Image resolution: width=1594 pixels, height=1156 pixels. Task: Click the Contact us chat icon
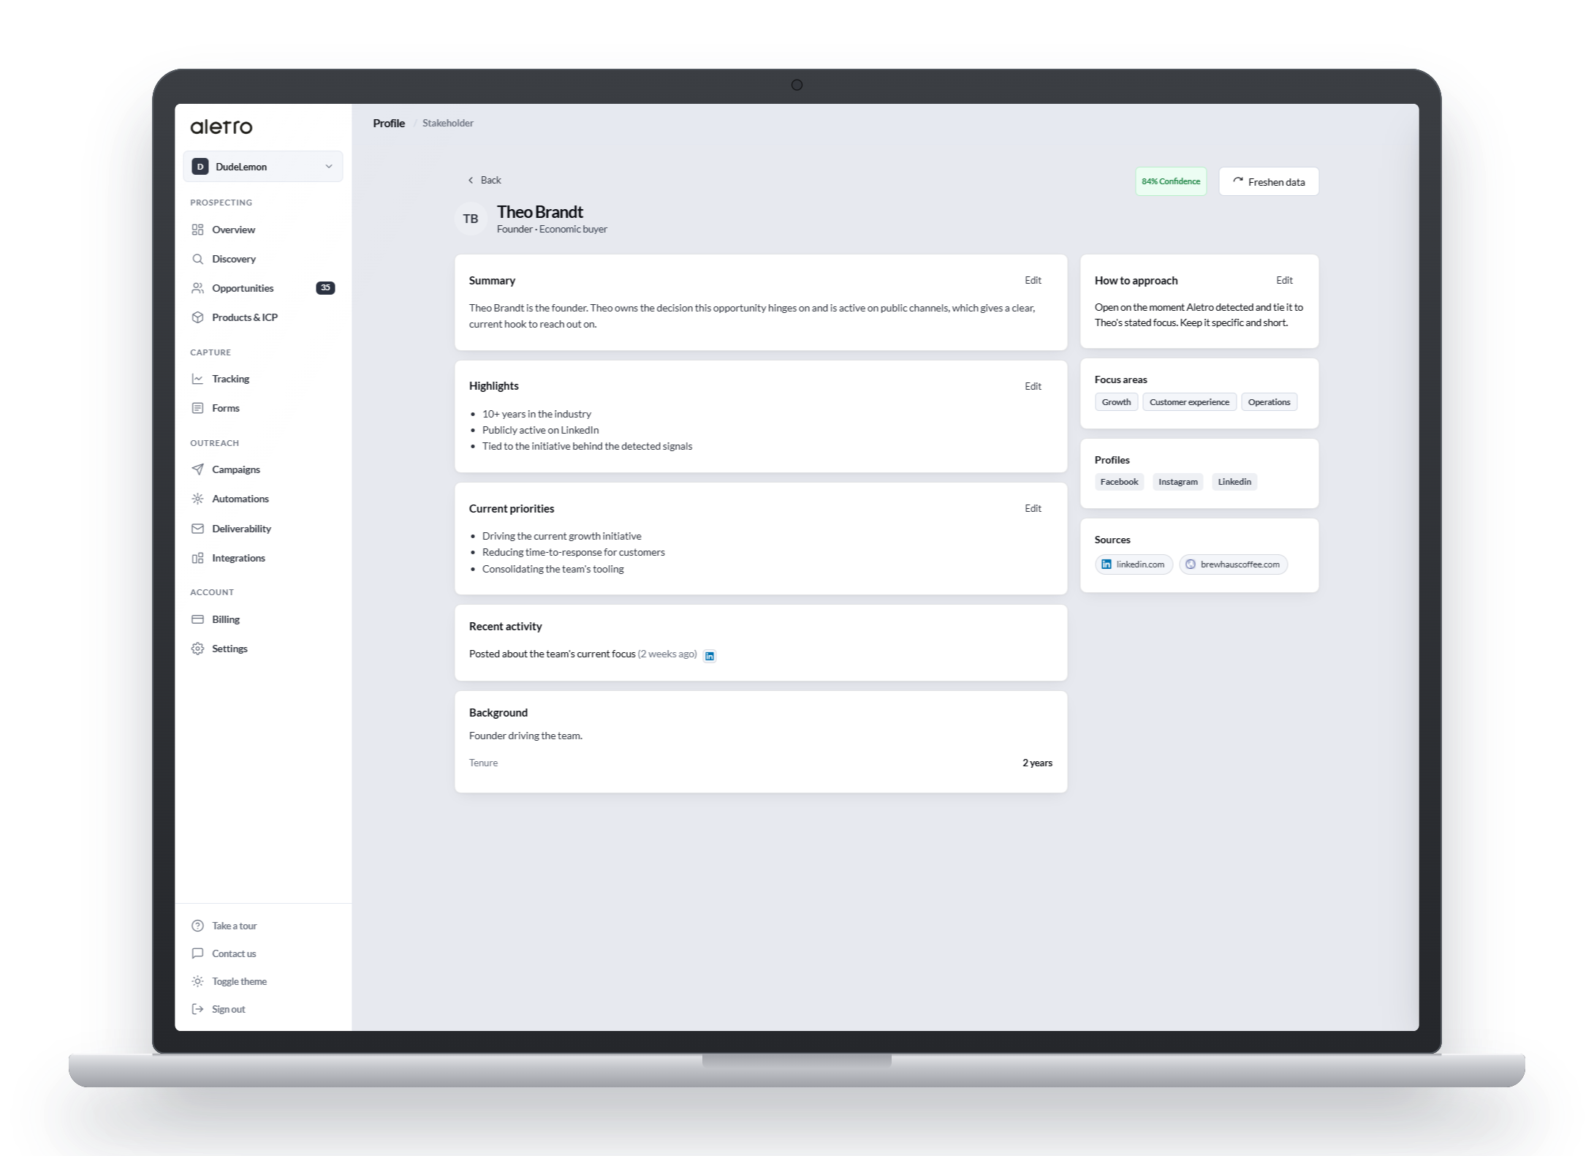[x=197, y=953]
